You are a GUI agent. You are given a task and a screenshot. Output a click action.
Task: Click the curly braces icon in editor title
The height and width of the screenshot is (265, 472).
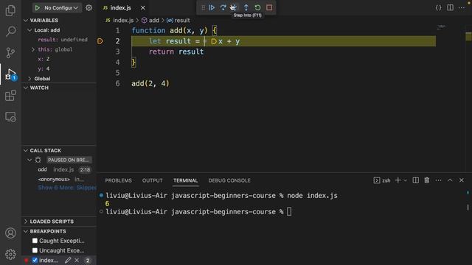tap(439, 8)
